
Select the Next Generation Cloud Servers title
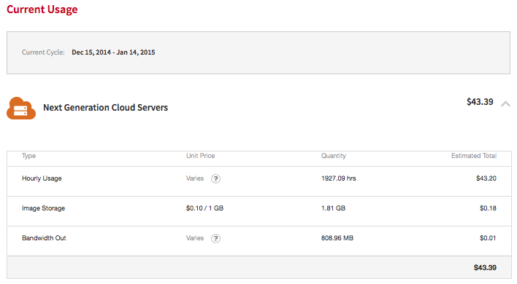pyautogui.click(x=105, y=108)
